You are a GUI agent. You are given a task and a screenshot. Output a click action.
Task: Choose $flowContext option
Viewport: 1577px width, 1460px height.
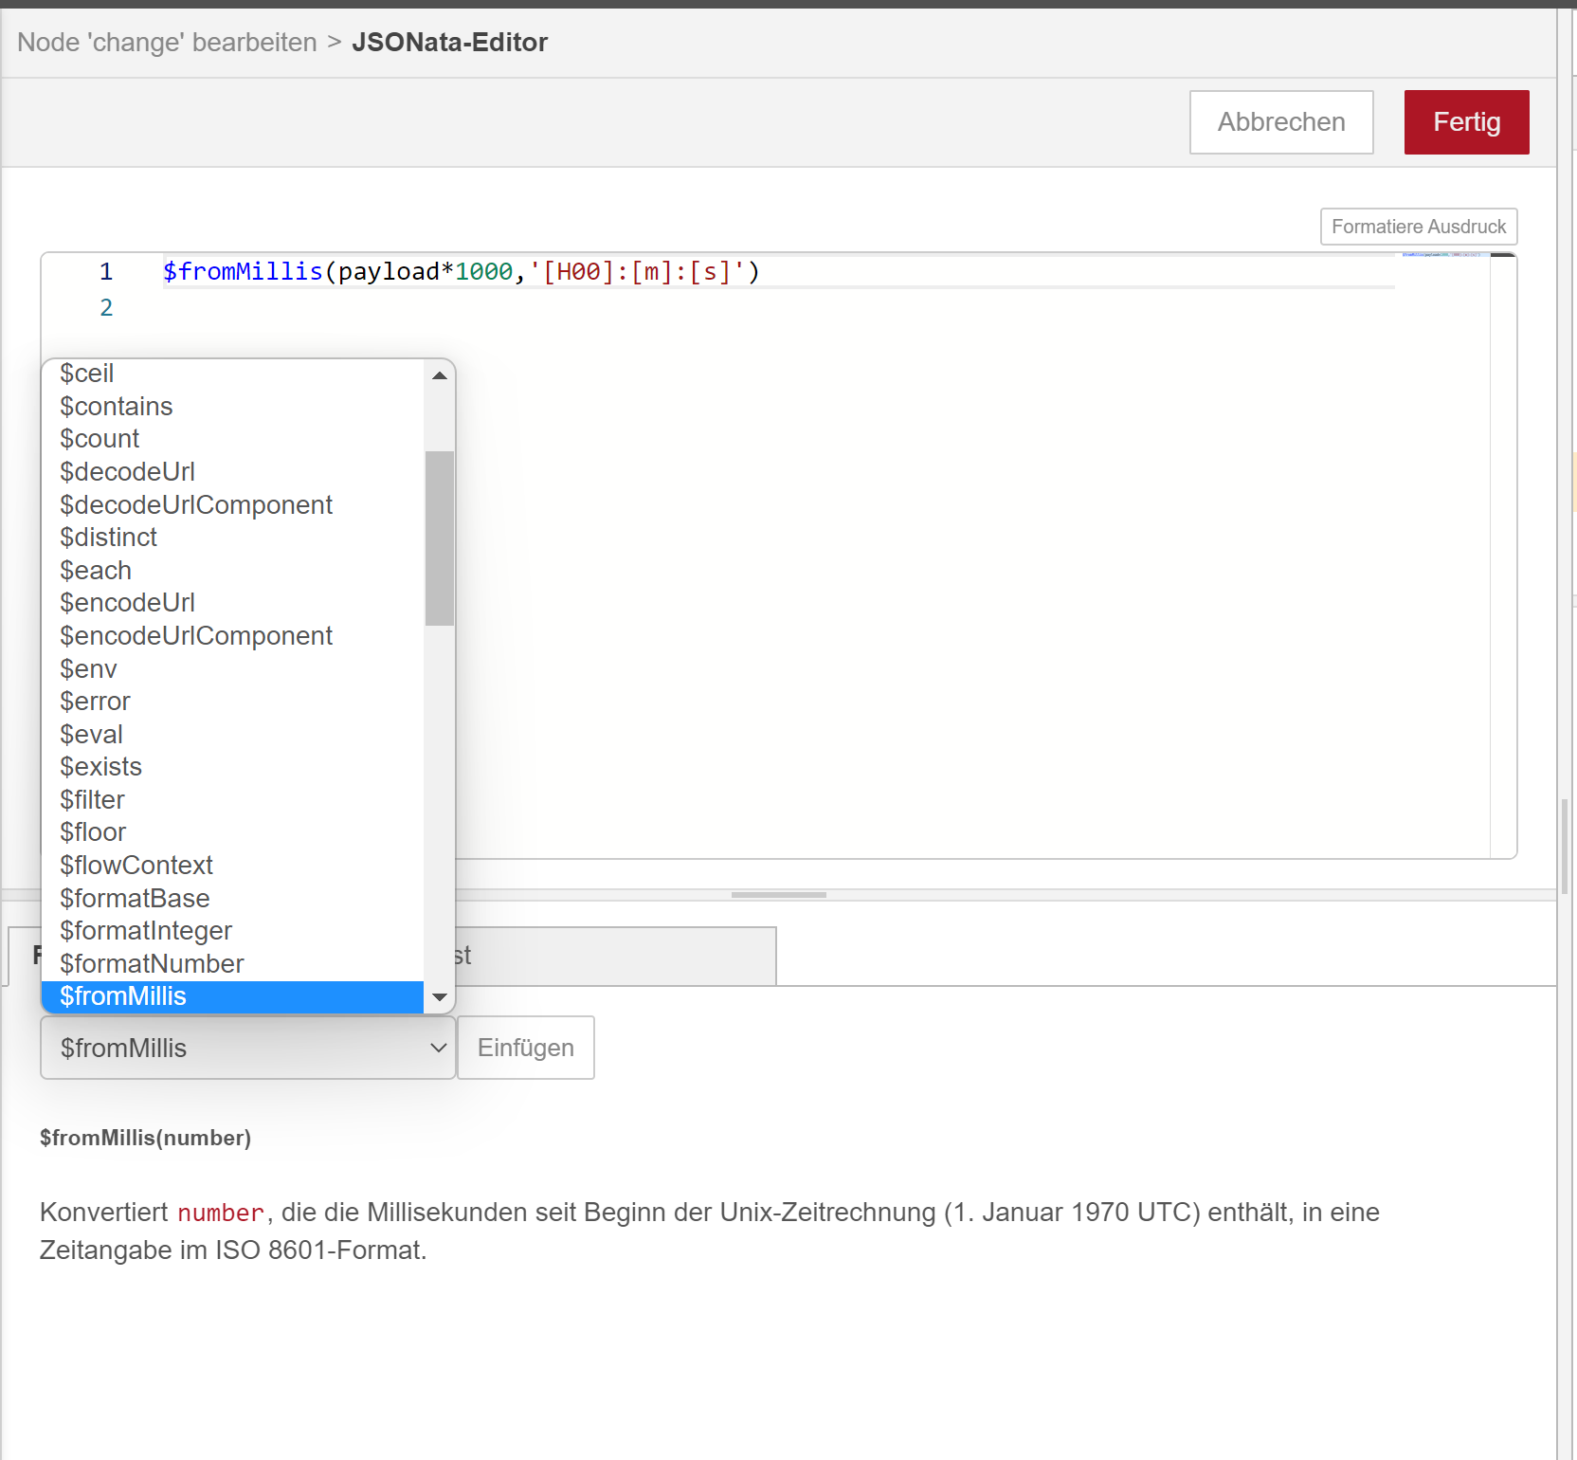point(233,866)
